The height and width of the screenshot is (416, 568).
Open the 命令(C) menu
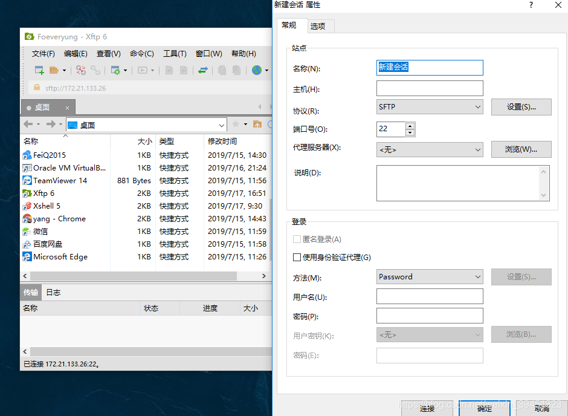tap(141, 54)
